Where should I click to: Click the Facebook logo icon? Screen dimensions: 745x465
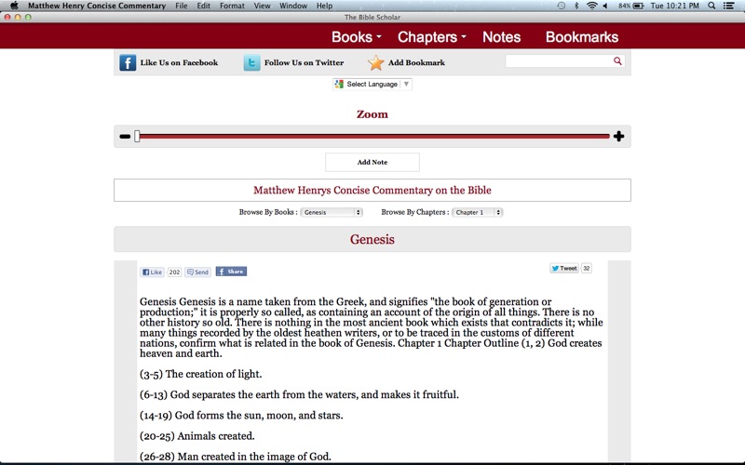pos(128,62)
